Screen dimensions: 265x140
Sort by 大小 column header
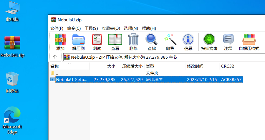coord(103,66)
